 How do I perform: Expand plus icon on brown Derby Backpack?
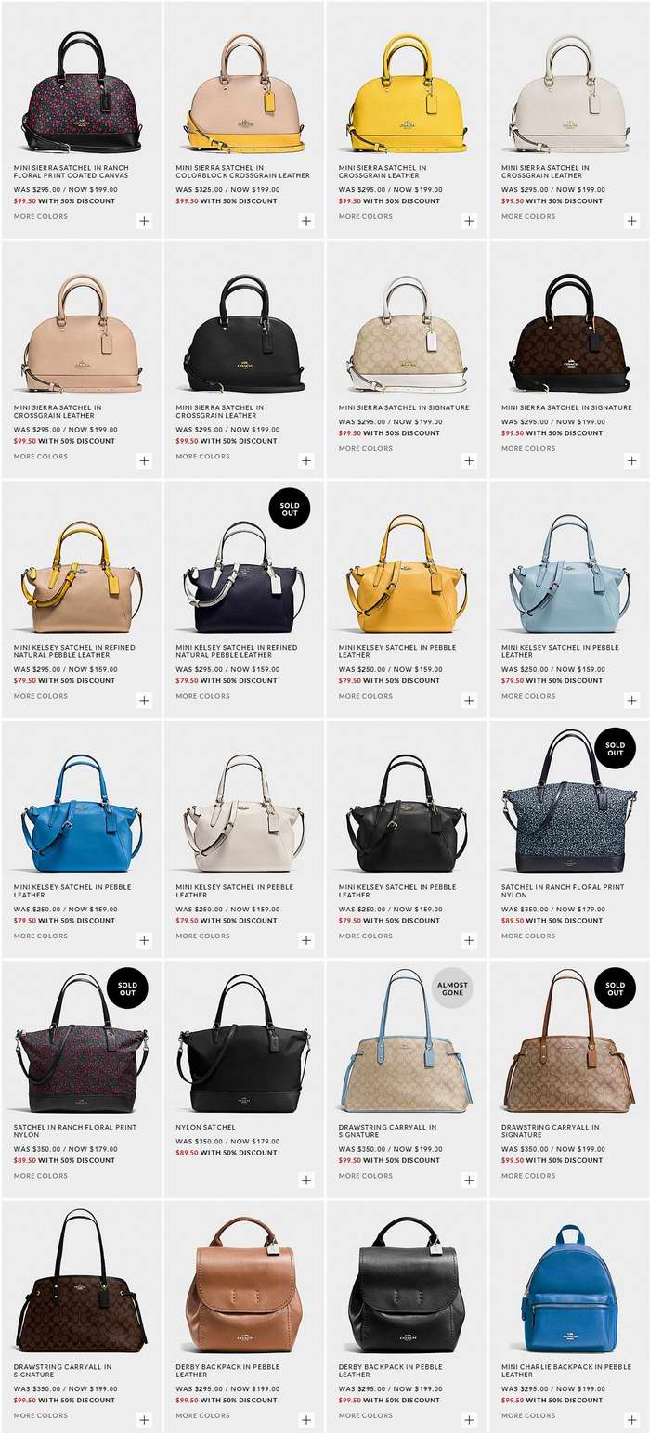(x=306, y=1419)
